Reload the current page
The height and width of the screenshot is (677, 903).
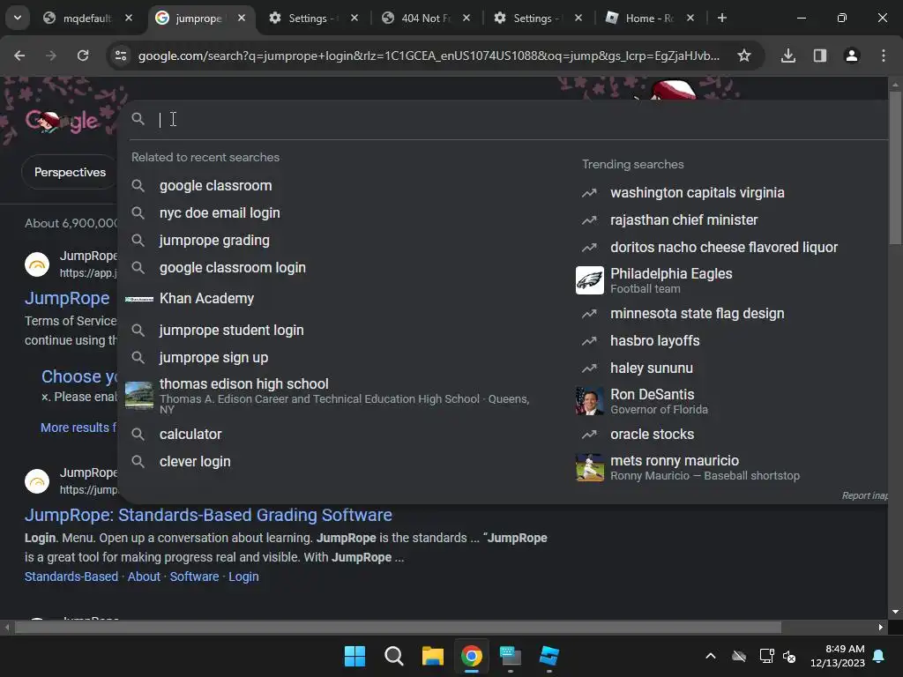click(x=83, y=56)
